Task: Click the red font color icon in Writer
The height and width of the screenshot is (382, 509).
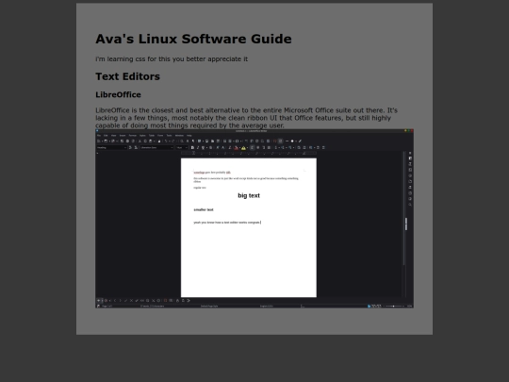Action: click(x=236, y=148)
